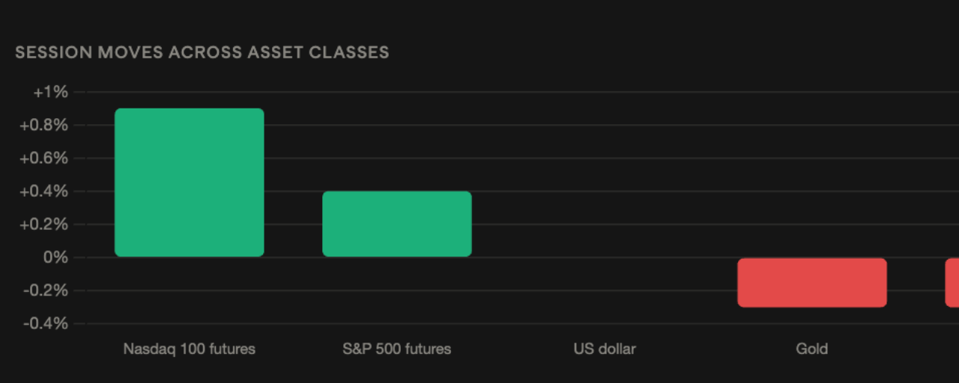This screenshot has width=959, height=383.
Task: Select the +0.8% y-axis tick label
Action: [43, 126]
